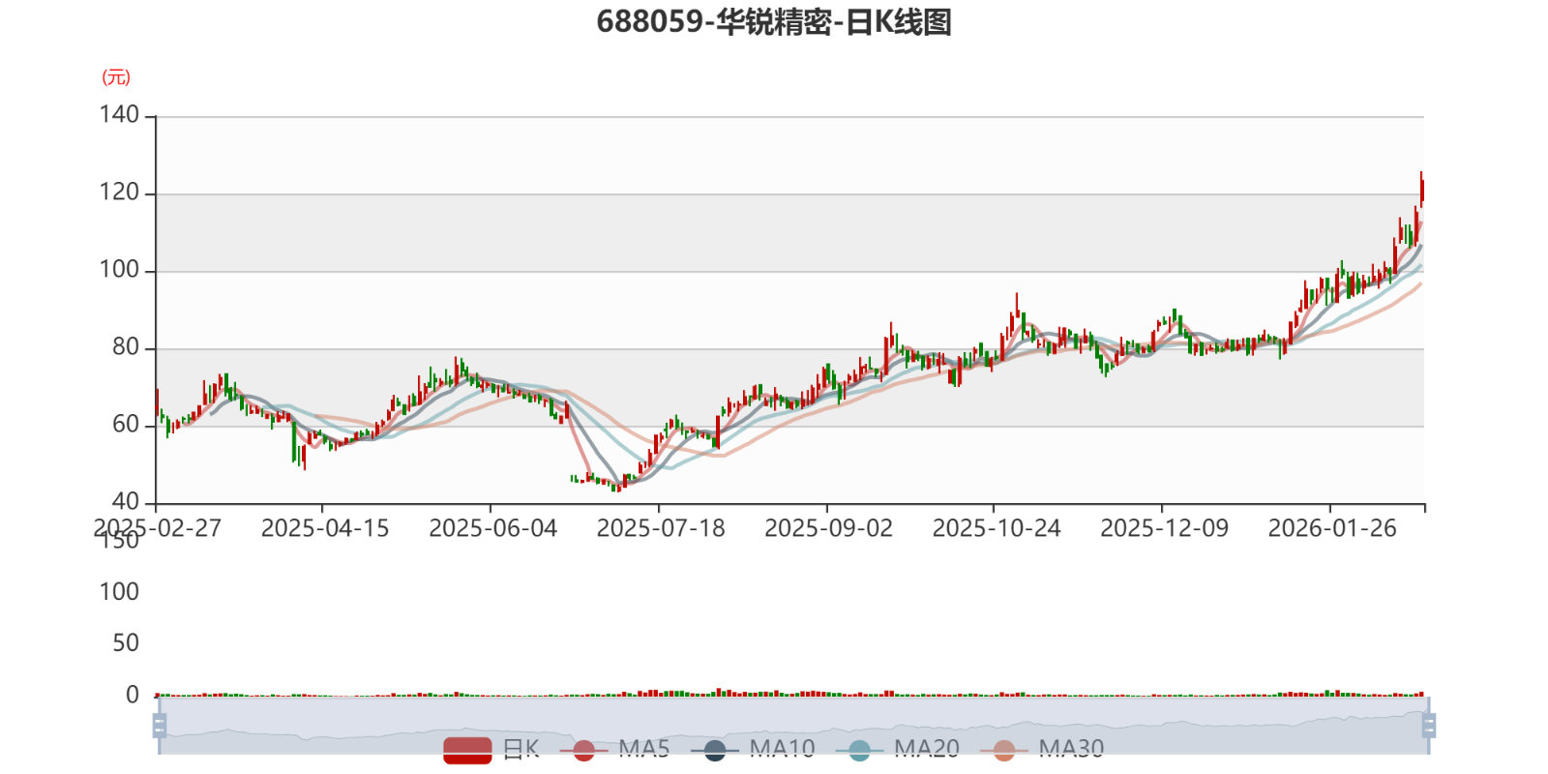
Task: Click the 120 price axis label
Action: [x=119, y=193]
